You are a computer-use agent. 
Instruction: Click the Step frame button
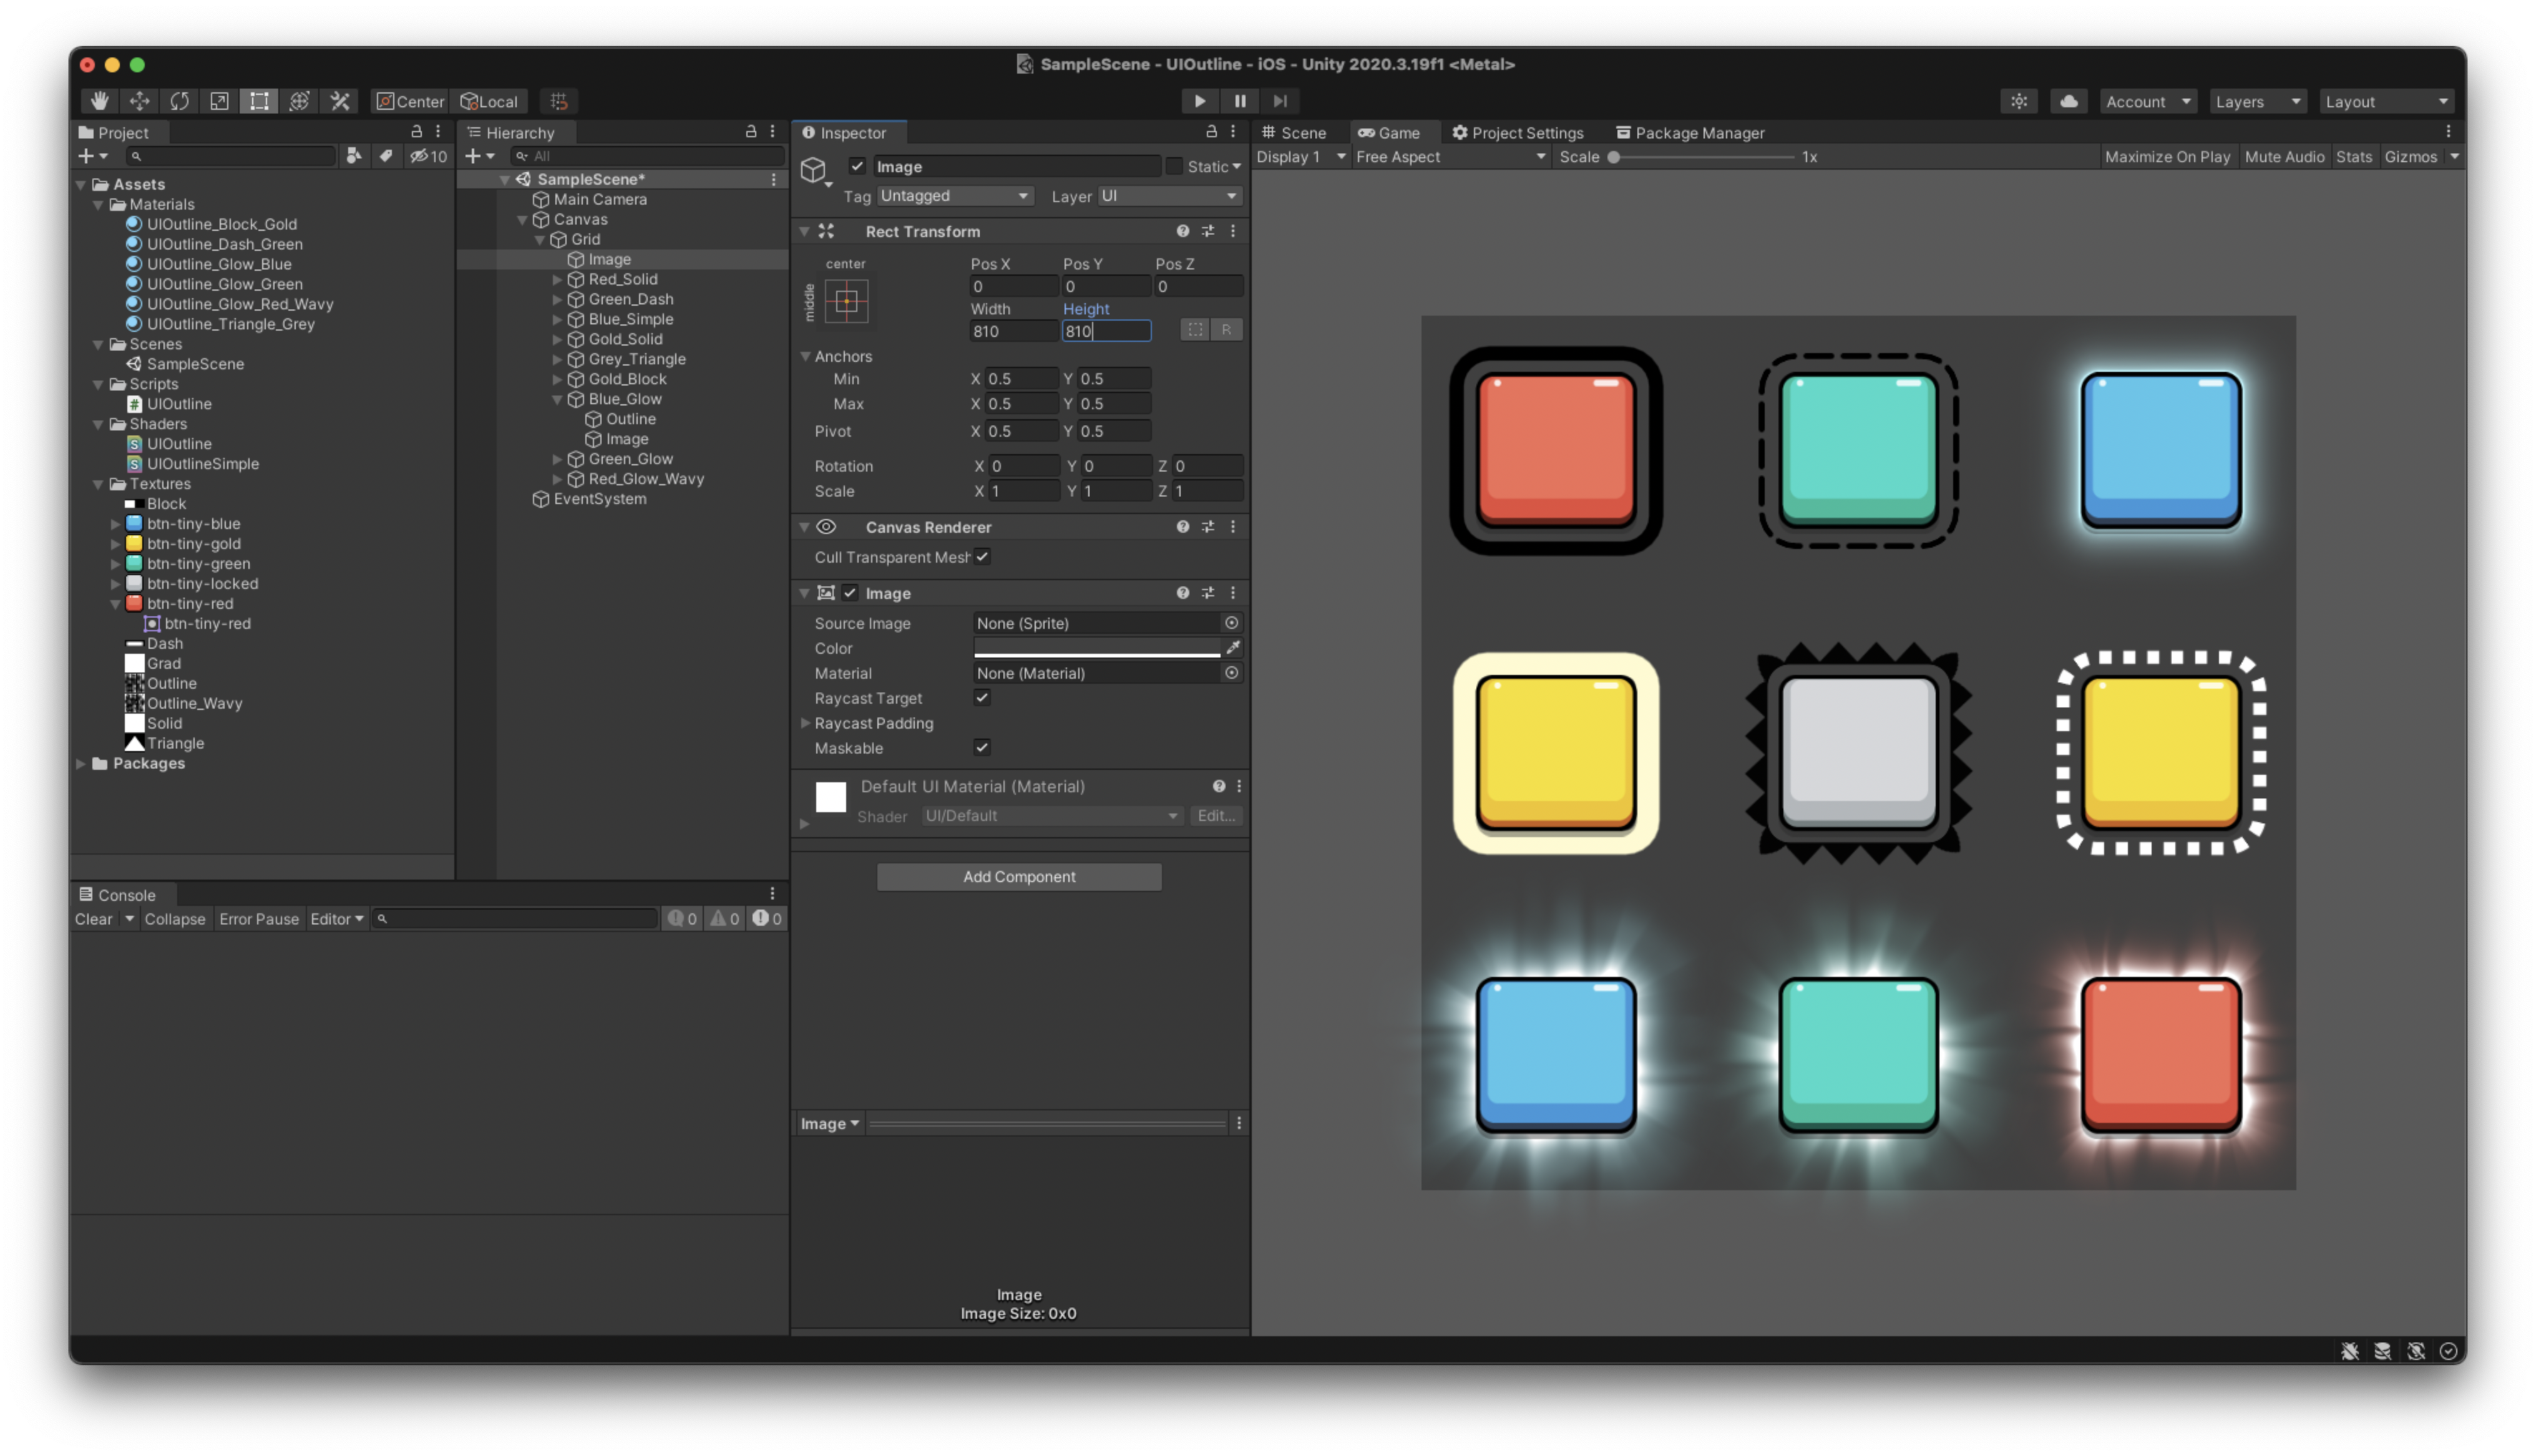pos(1280,100)
